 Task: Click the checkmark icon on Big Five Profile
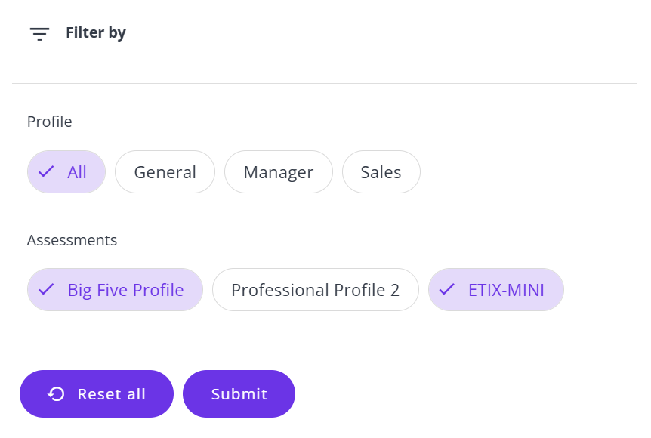click(x=46, y=289)
